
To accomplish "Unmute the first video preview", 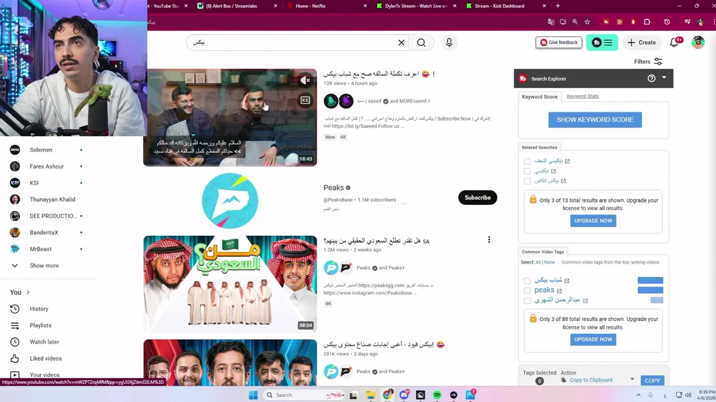I will (x=305, y=80).
